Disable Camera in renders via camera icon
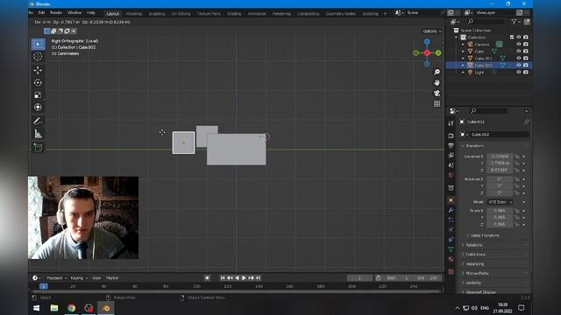Viewport: 561px width, 315px height. (526, 45)
